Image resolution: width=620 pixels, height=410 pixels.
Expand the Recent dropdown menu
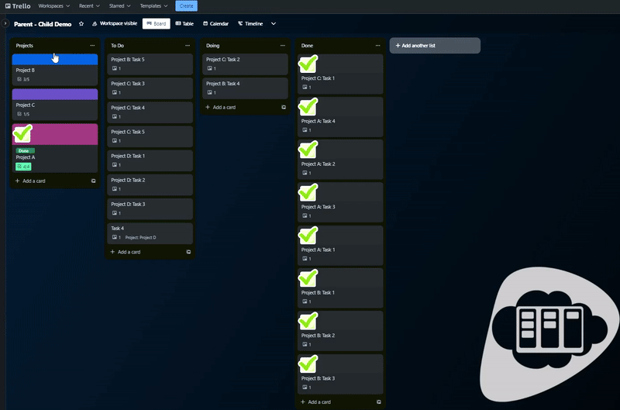click(x=90, y=5)
